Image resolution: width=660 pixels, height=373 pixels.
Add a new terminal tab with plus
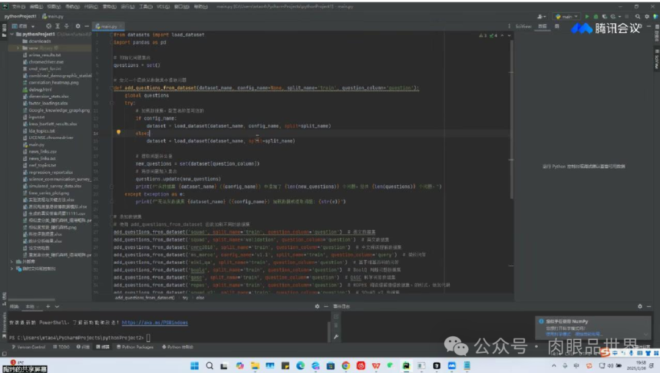coord(48,306)
